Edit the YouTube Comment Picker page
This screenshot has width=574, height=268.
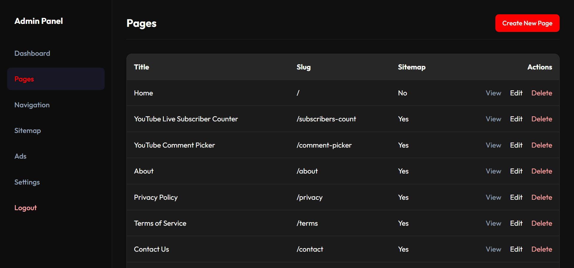point(516,145)
